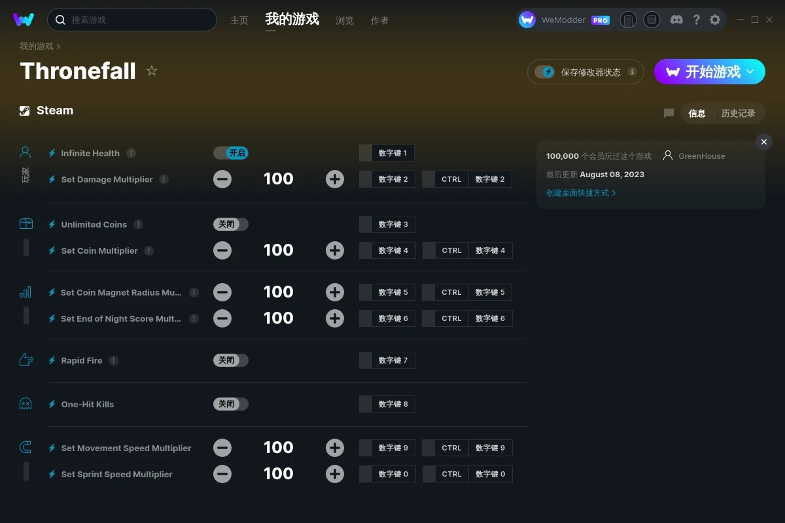Open the 浏览 browse tab
Screen dimensions: 785x523
point(345,20)
